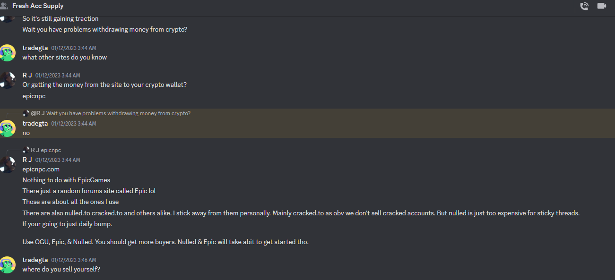The width and height of the screenshot is (615, 280).
Task: Click username R J above the epicnpc.com message
Action: [x=27, y=160]
